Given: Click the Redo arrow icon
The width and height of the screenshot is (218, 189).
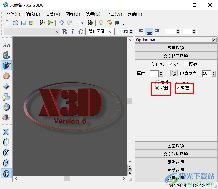Looking at the screenshot, I should [69, 23].
